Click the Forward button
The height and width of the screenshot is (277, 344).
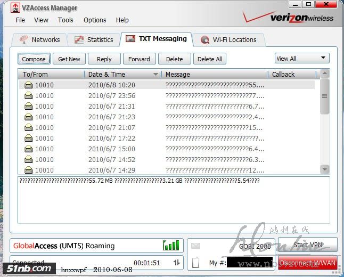coord(140,59)
